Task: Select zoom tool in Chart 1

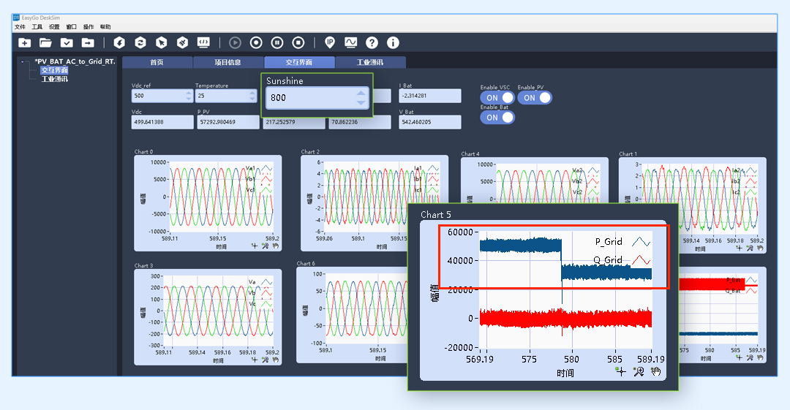Action: pyautogui.click(x=750, y=248)
